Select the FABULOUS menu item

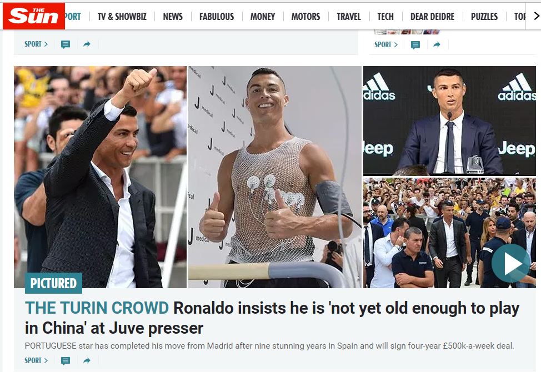pyautogui.click(x=216, y=16)
